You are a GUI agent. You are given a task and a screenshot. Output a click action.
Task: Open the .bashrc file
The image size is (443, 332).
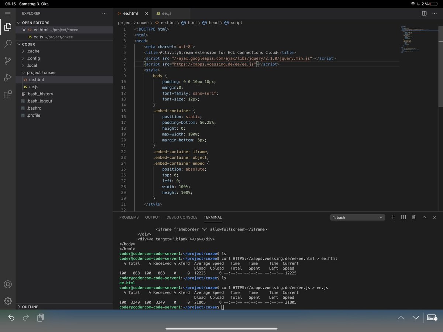[x=64, y=108]
